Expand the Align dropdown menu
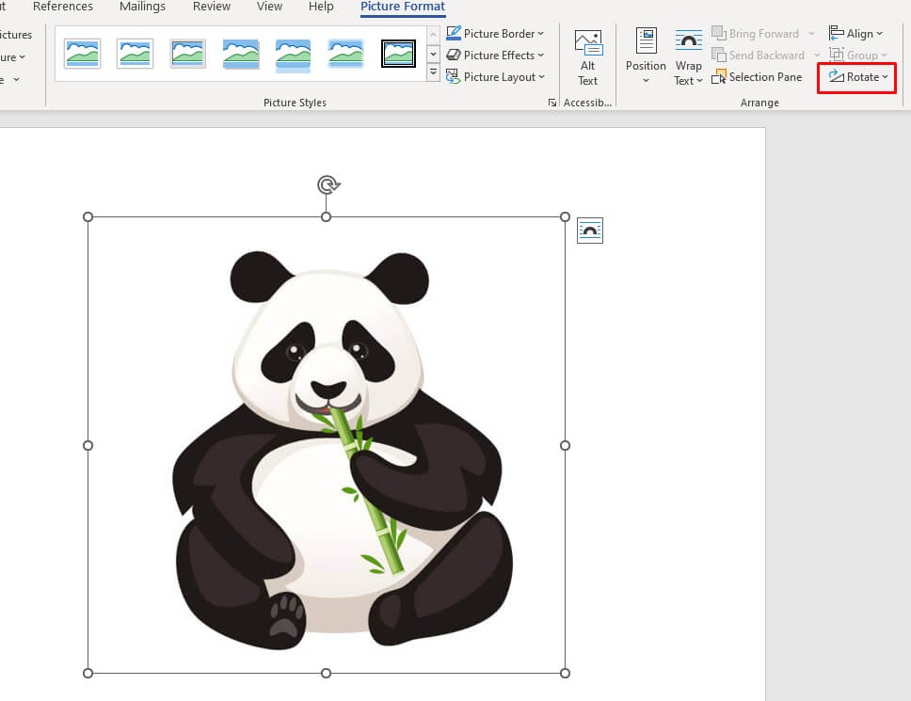This screenshot has height=701, width=911. coord(858,34)
